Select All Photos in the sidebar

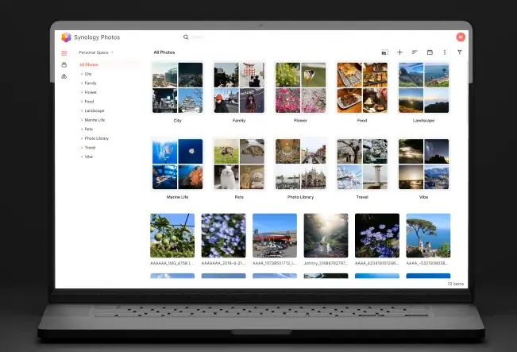(89, 64)
